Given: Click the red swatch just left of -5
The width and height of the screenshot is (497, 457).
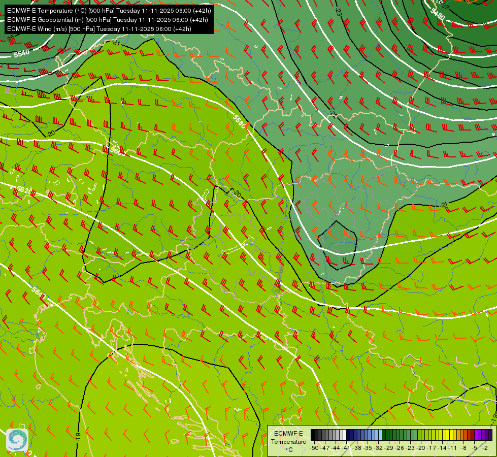Looking at the screenshot, I should click(473, 435).
